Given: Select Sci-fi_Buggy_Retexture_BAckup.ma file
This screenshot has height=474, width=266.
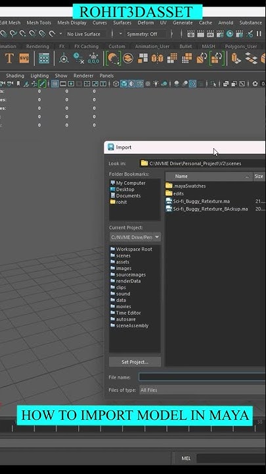Looking at the screenshot, I should (207, 209).
